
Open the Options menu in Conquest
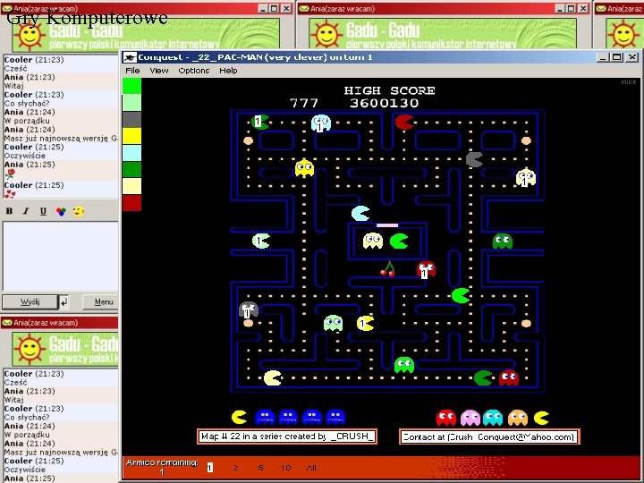[x=194, y=71]
